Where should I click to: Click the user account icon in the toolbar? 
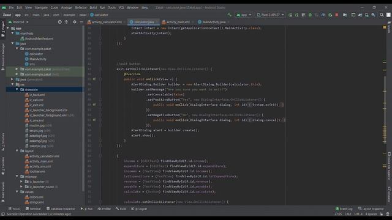tap(388, 15)
